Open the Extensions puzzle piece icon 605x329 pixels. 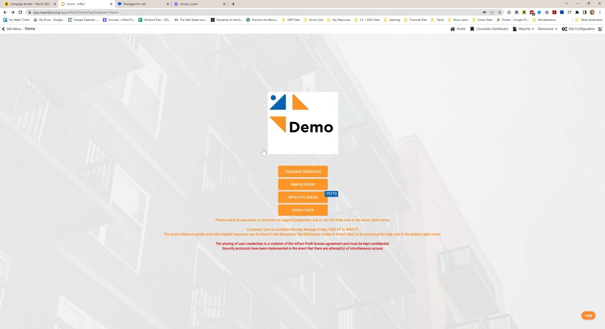[577, 12]
